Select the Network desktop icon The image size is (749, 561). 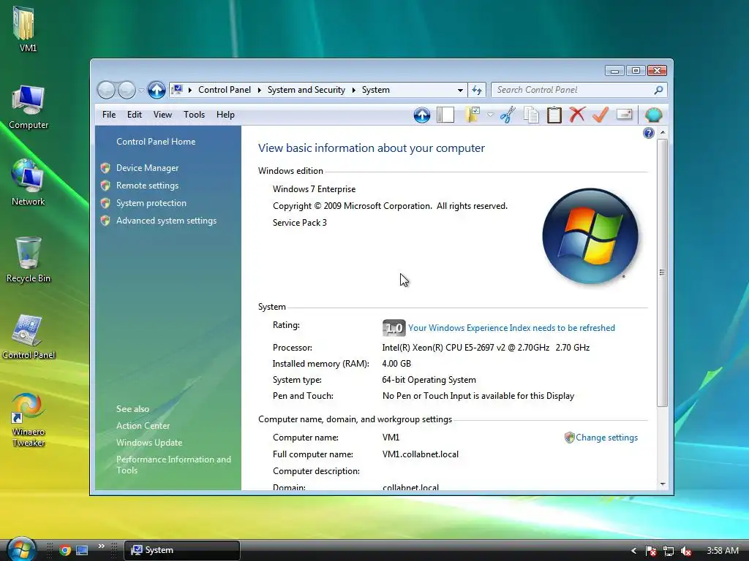(x=29, y=183)
